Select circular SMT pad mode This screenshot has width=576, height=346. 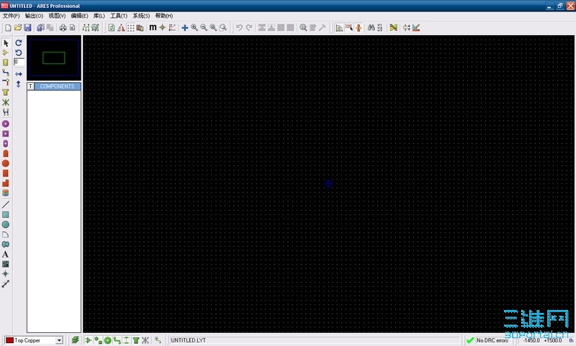tap(6, 163)
